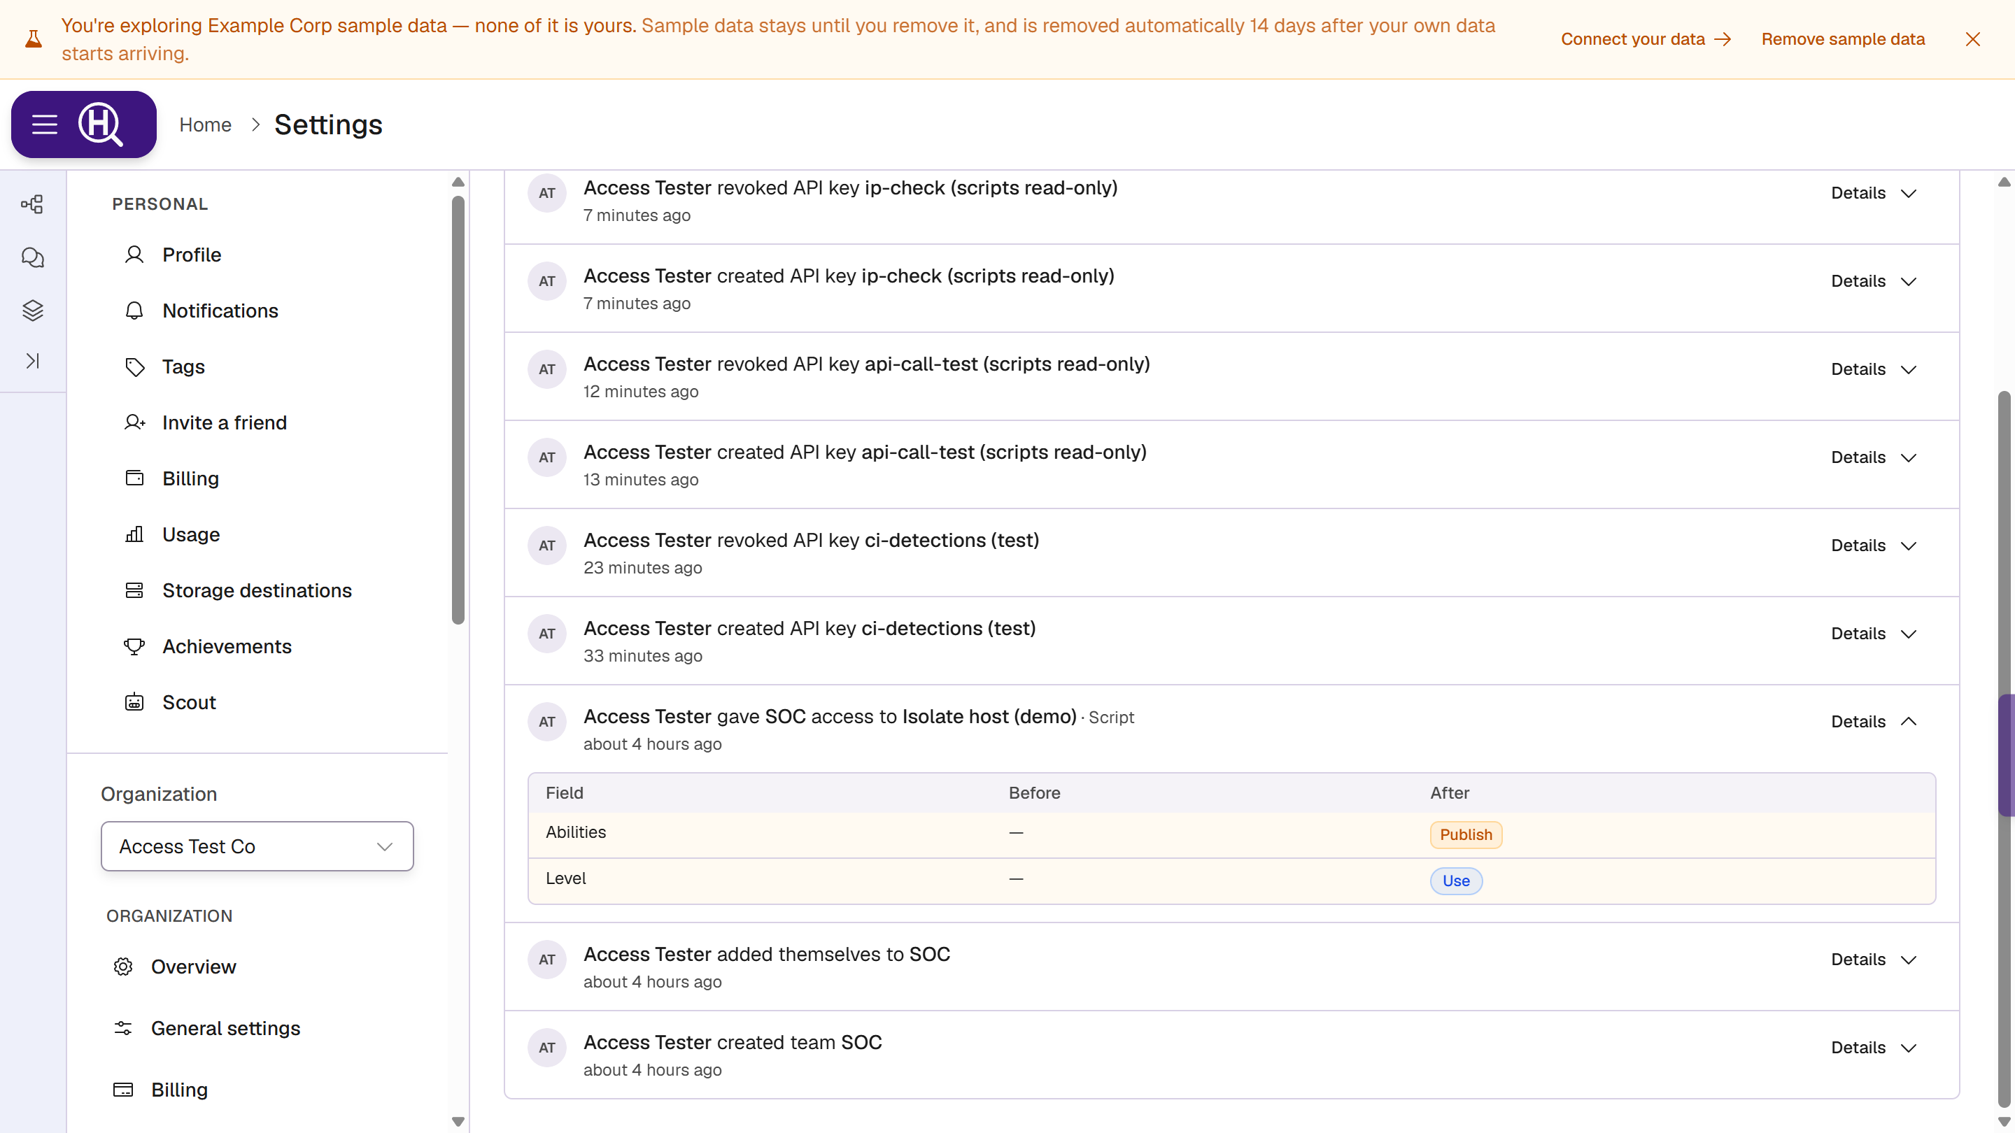Click the sample data flask icon
Screen dimensions: 2015x1133
point(33,38)
